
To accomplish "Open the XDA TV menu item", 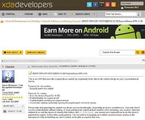I will pos(60,14).
